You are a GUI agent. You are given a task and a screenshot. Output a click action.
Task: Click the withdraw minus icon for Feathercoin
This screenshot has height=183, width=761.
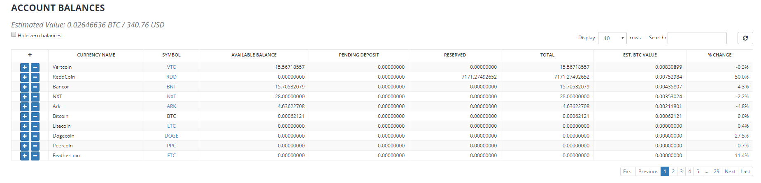point(35,156)
